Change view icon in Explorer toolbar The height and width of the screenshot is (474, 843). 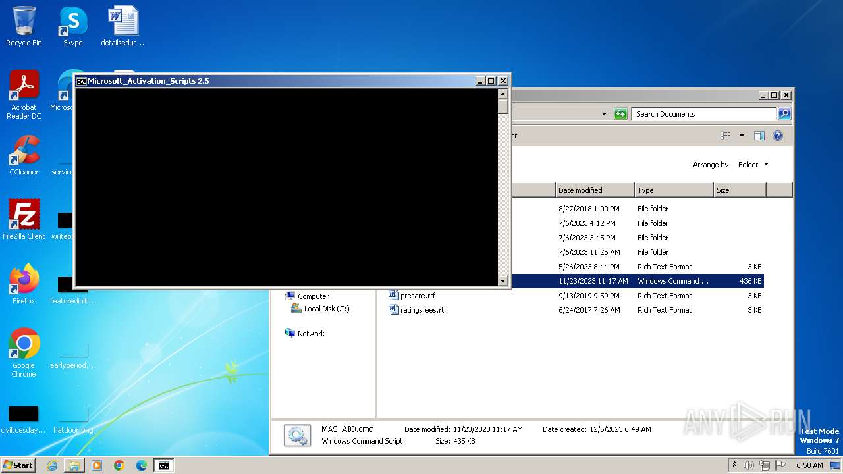click(x=726, y=136)
